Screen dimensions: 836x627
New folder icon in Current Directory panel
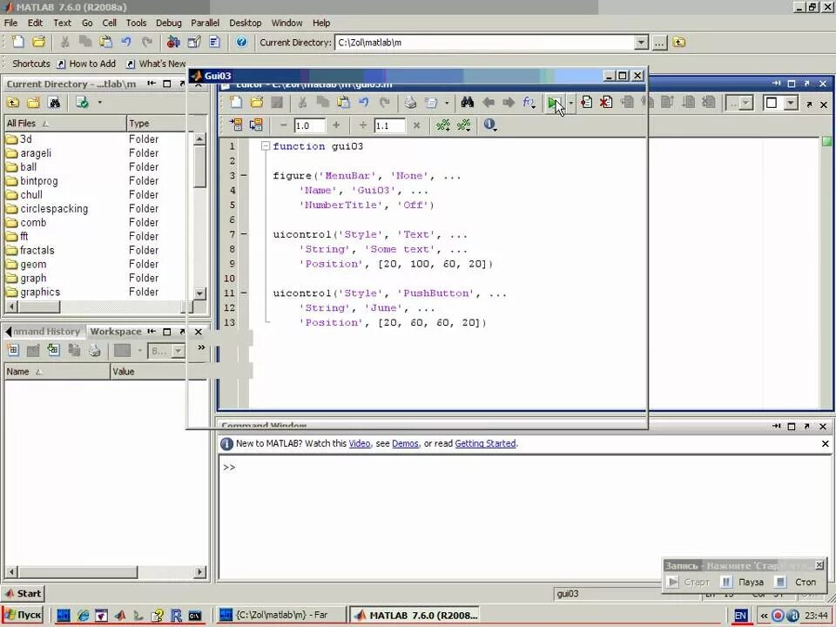coord(34,103)
